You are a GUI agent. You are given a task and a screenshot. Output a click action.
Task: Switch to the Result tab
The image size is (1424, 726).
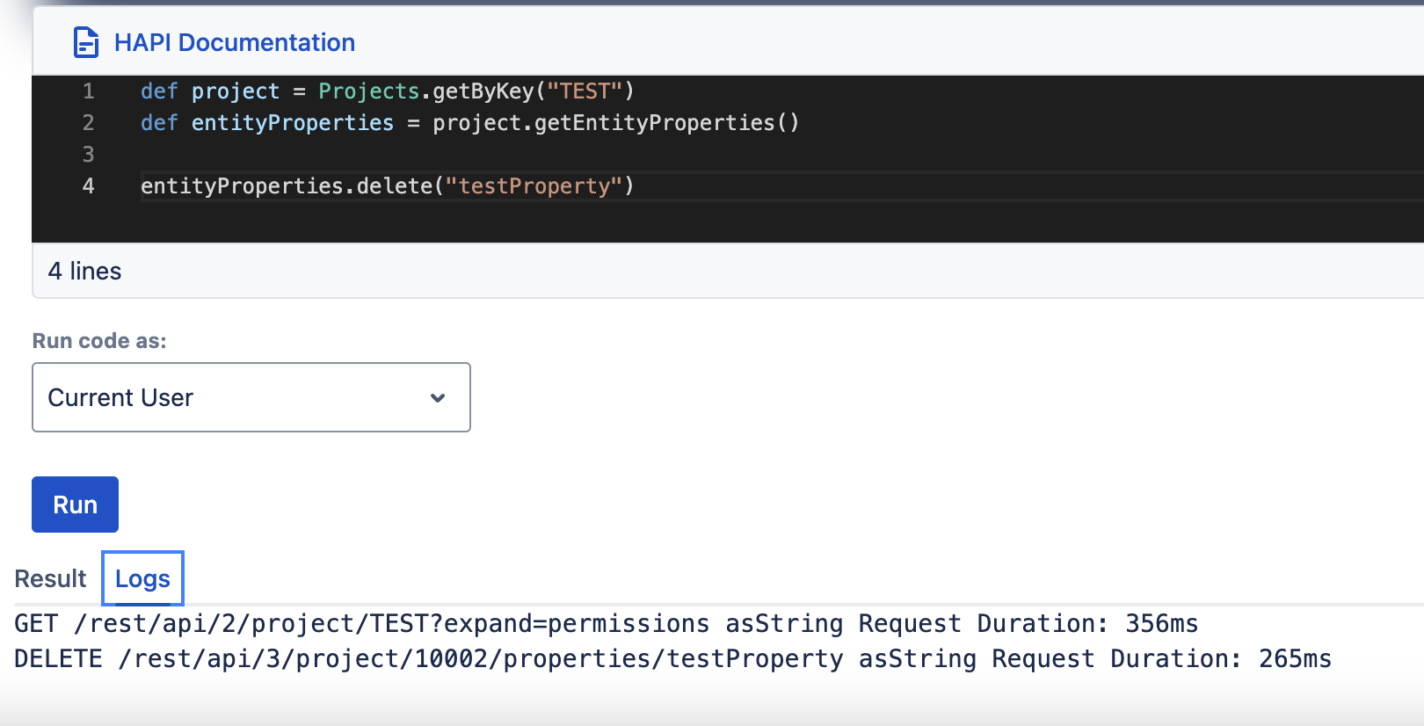pos(50,578)
